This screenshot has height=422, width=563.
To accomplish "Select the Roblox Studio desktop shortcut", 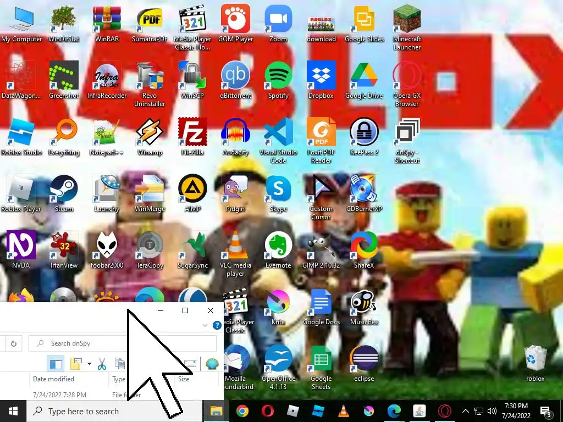I will coord(21,137).
